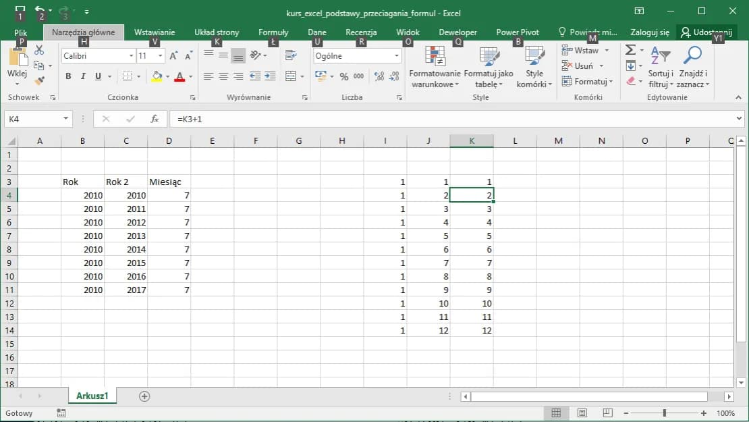The height and width of the screenshot is (422, 749).
Task: Click the zoom slider in status bar
Action: coord(665,413)
